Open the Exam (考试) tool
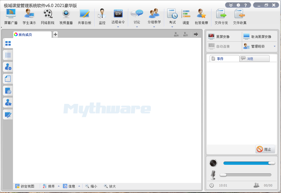Screen dimensions: 281x193 (172, 16)
